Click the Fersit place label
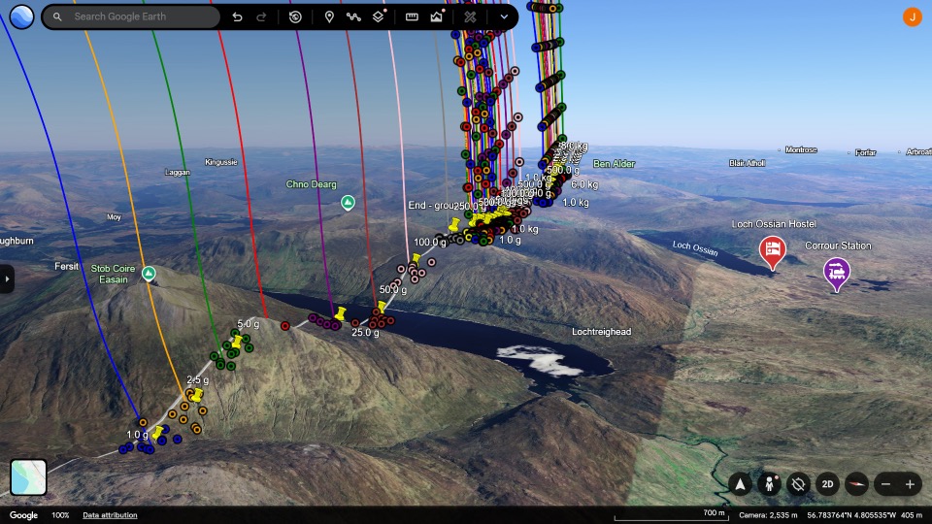The height and width of the screenshot is (524, 932). click(67, 266)
